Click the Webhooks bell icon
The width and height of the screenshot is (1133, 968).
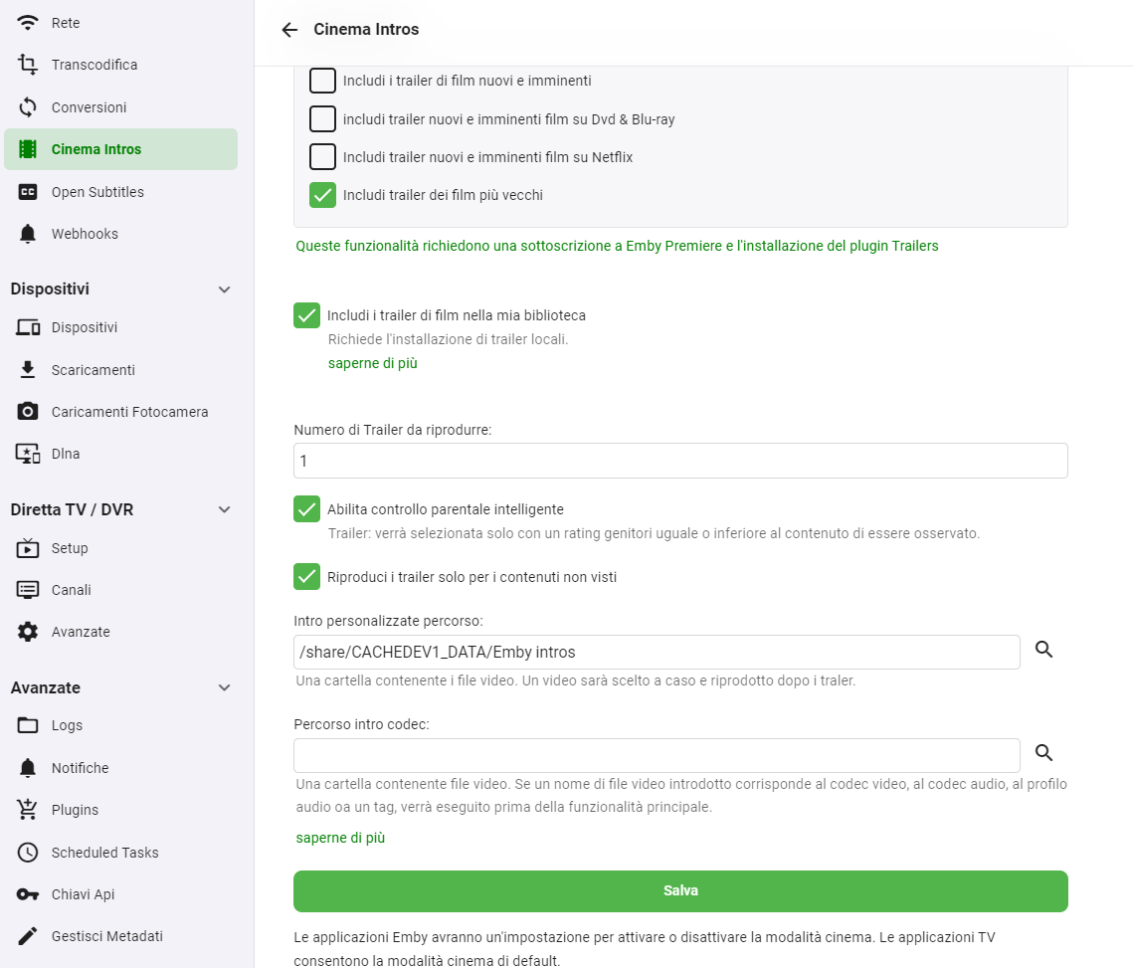click(x=28, y=234)
